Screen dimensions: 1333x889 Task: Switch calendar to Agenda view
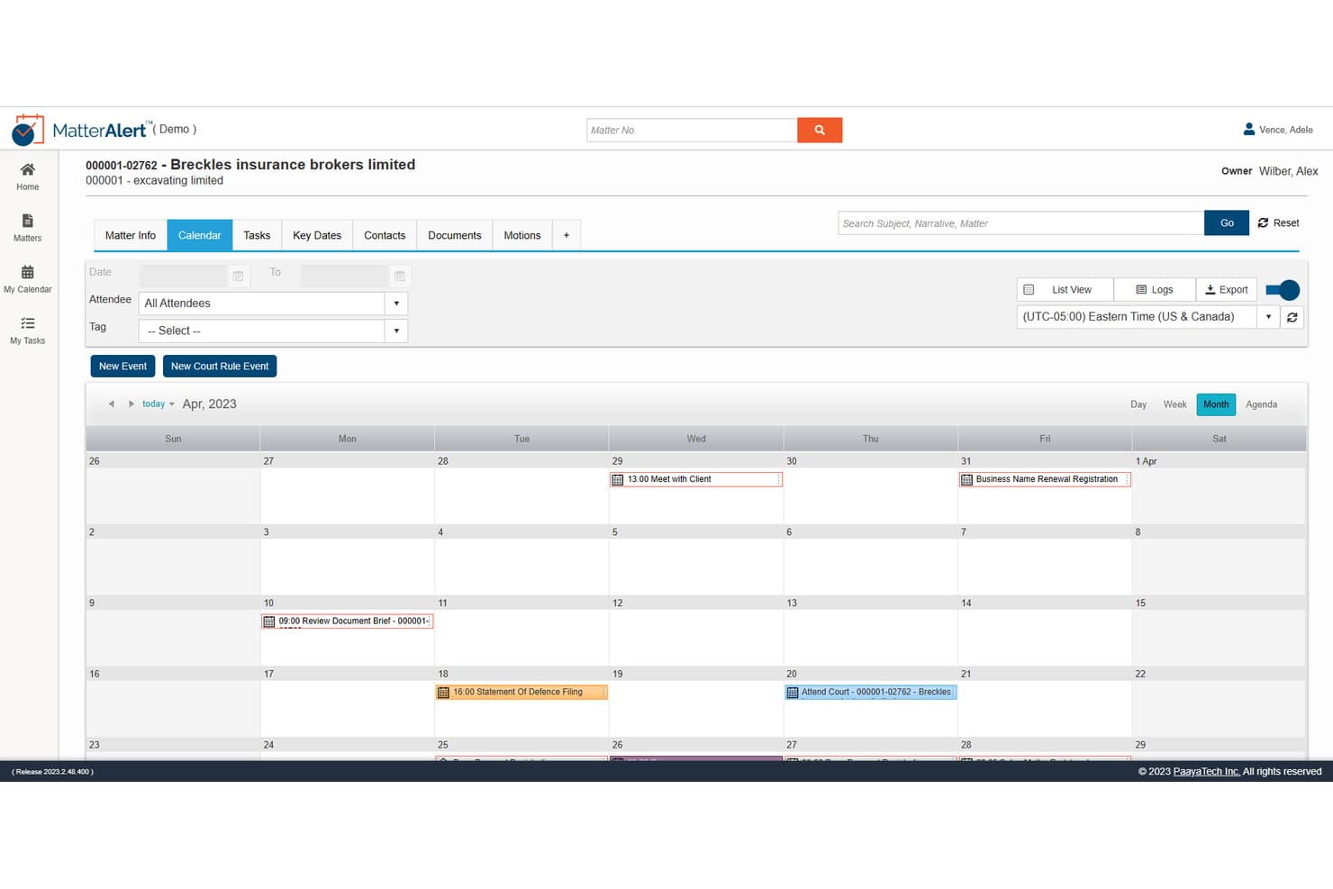pos(1261,404)
